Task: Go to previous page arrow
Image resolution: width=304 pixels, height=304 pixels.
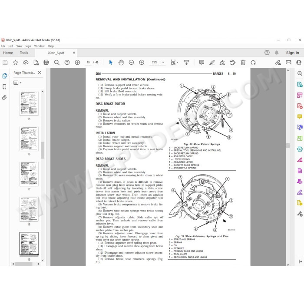Action: [x=67, y=63]
